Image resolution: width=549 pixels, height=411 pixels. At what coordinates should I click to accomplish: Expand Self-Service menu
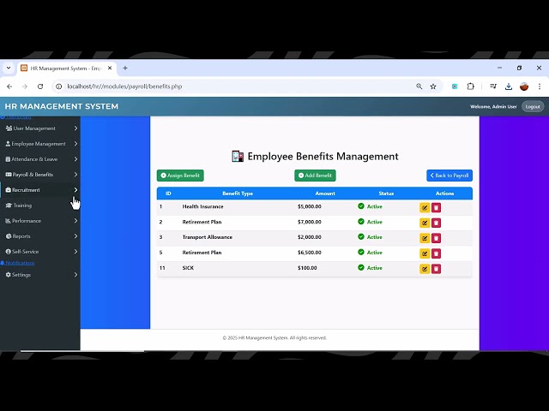pyautogui.click(x=40, y=251)
